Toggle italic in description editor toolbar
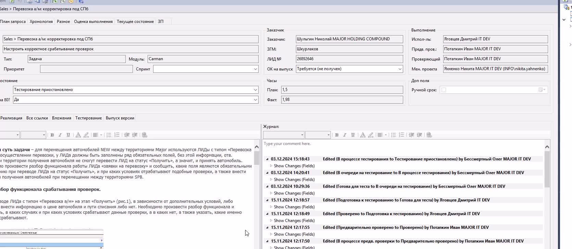The width and height of the screenshot is (572, 249). (x=60, y=135)
